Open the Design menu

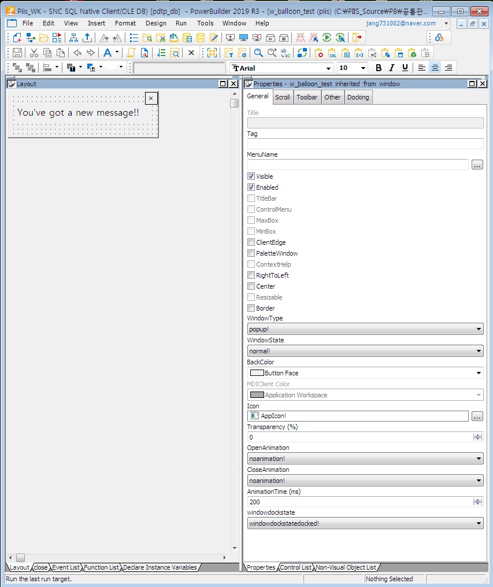155,23
